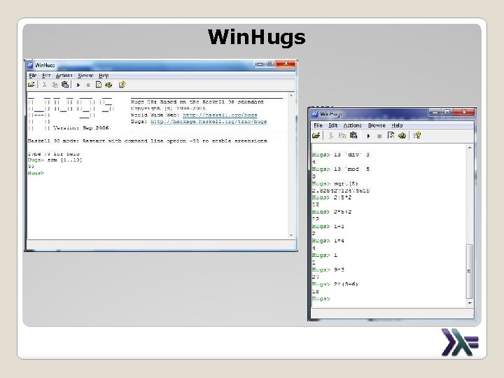Click the Run arrow in the smaller WinHugs window
This screenshot has height=378, width=504.
pos(368,136)
